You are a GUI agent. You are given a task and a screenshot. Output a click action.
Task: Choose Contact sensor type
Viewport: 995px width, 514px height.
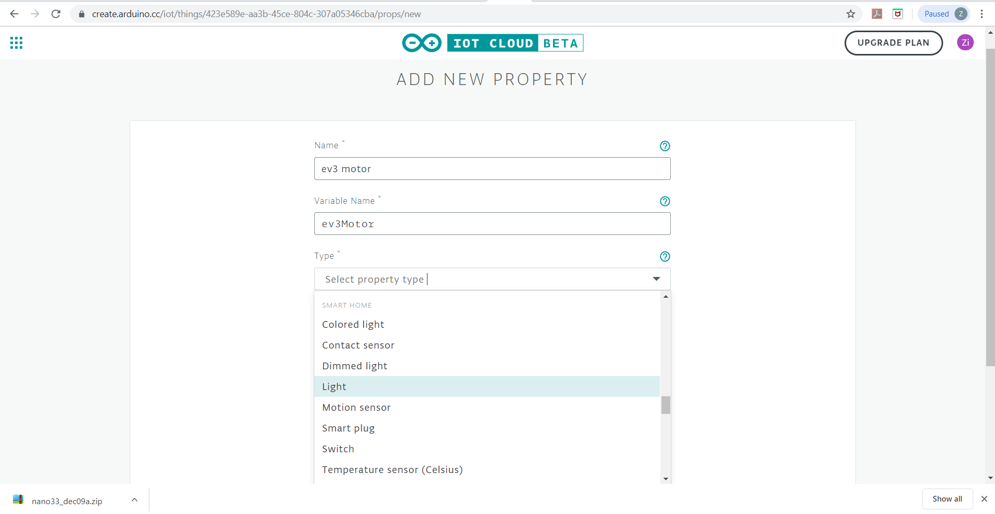487,345
